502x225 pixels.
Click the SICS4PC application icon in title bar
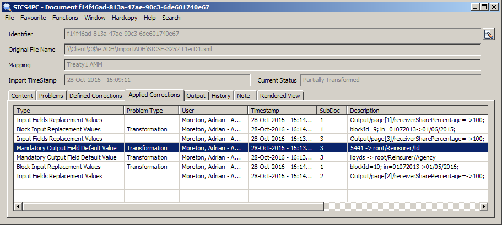pyautogui.click(x=7, y=7)
